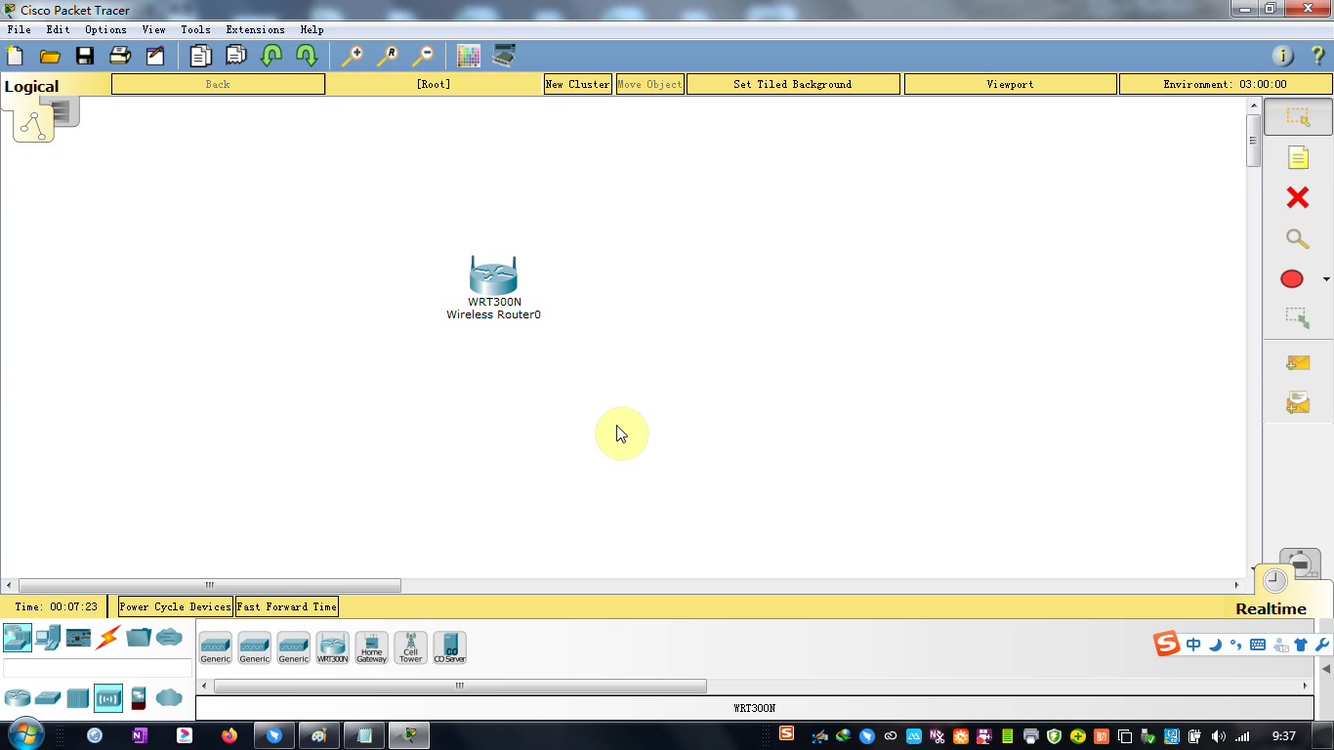
Task: Choose the Place Note tool
Action: pyautogui.click(x=1298, y=157)
